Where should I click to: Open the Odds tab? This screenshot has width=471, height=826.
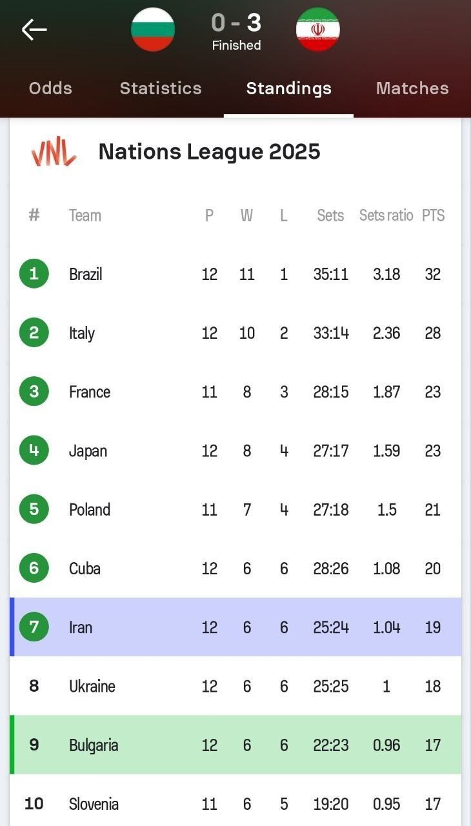point(50,88)
